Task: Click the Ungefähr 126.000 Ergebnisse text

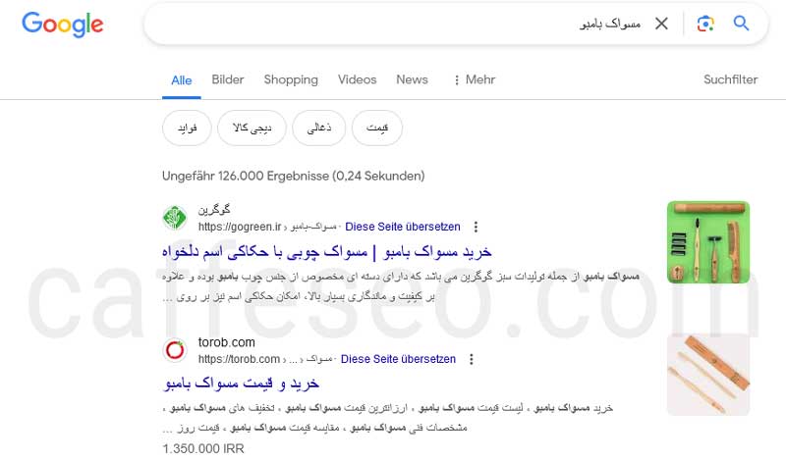Action: pyautogui.click(x=293, y=177)
